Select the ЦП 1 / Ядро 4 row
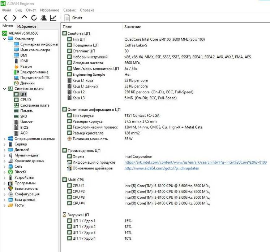The image size is (270, 252). (x=99, y=238)
